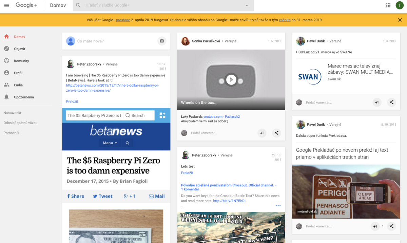Image resolution: width=407 pixels, height=243 pixels.
Task: Click Odoslať spätnú väzbu
Action: (x=20, y=123)
